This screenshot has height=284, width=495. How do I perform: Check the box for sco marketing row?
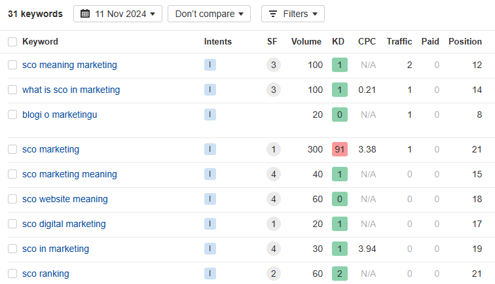click(x=12, y=149)
